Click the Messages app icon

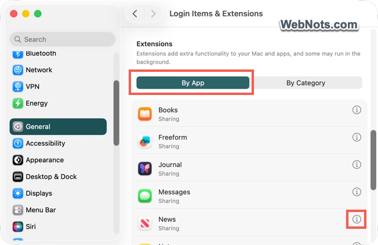144,196
